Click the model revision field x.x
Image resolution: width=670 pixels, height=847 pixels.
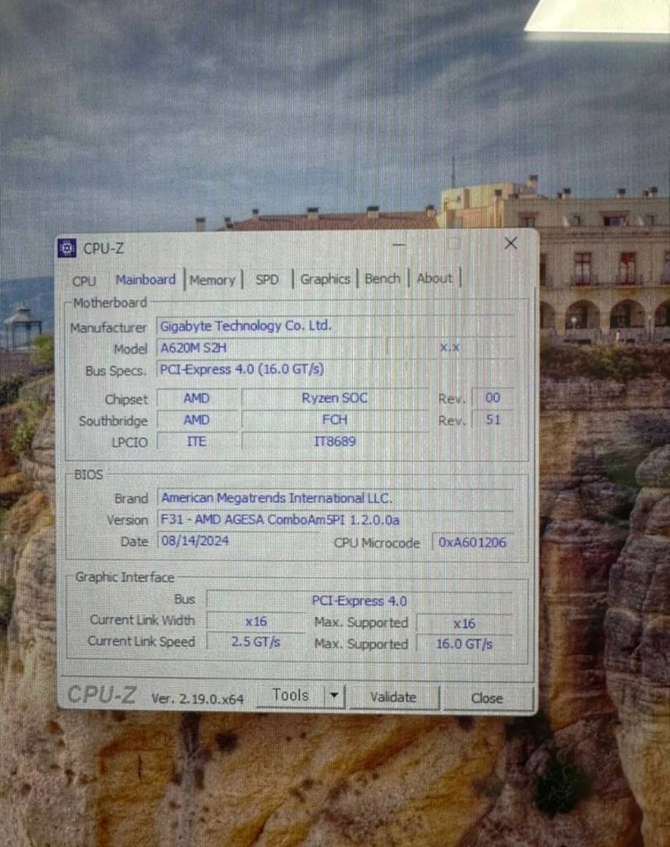point(450,347)
